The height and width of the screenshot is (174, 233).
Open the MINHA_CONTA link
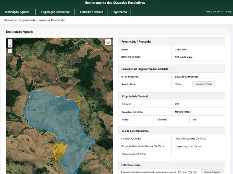point(214,12)
